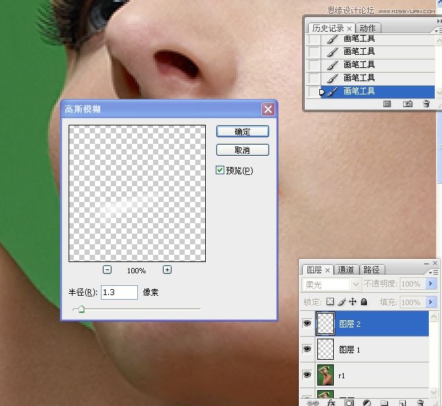Screen dimensions: 442x406
Task: Click the 半径 radius slider handle
Action: click(81, 309)
